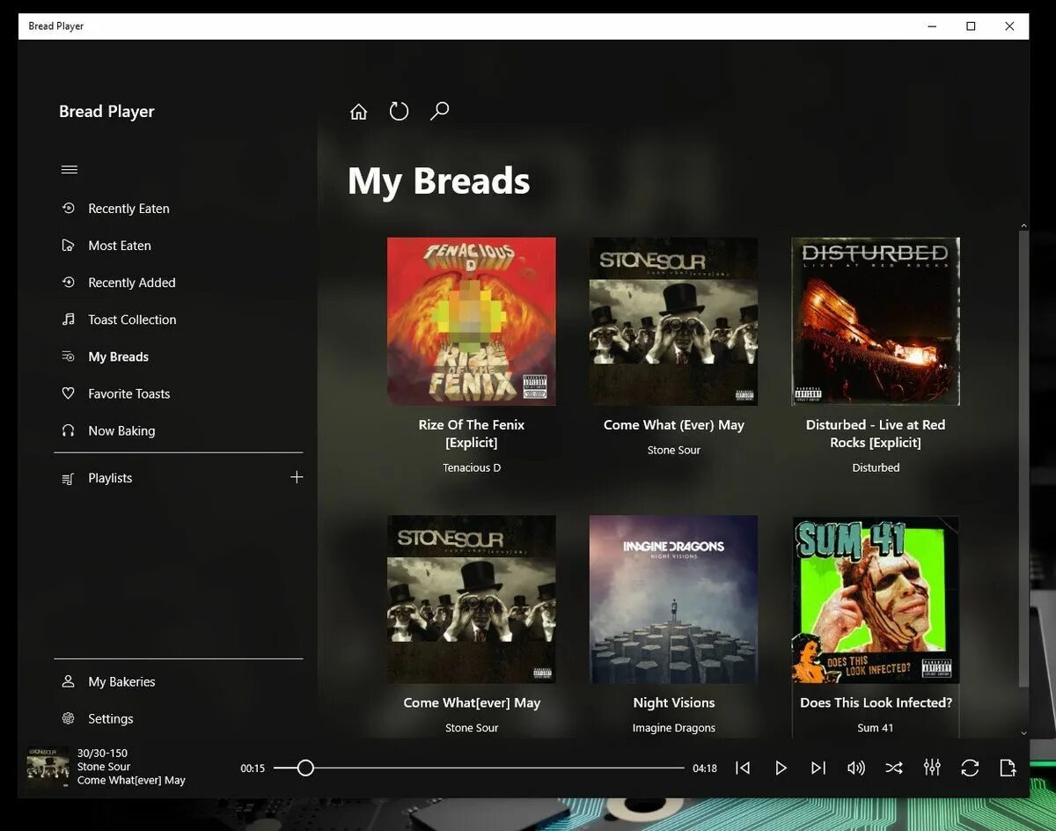Viewport: 1056px width, 831px height.
Task: Click the Home icon in top toolbar
Action: 358,112
